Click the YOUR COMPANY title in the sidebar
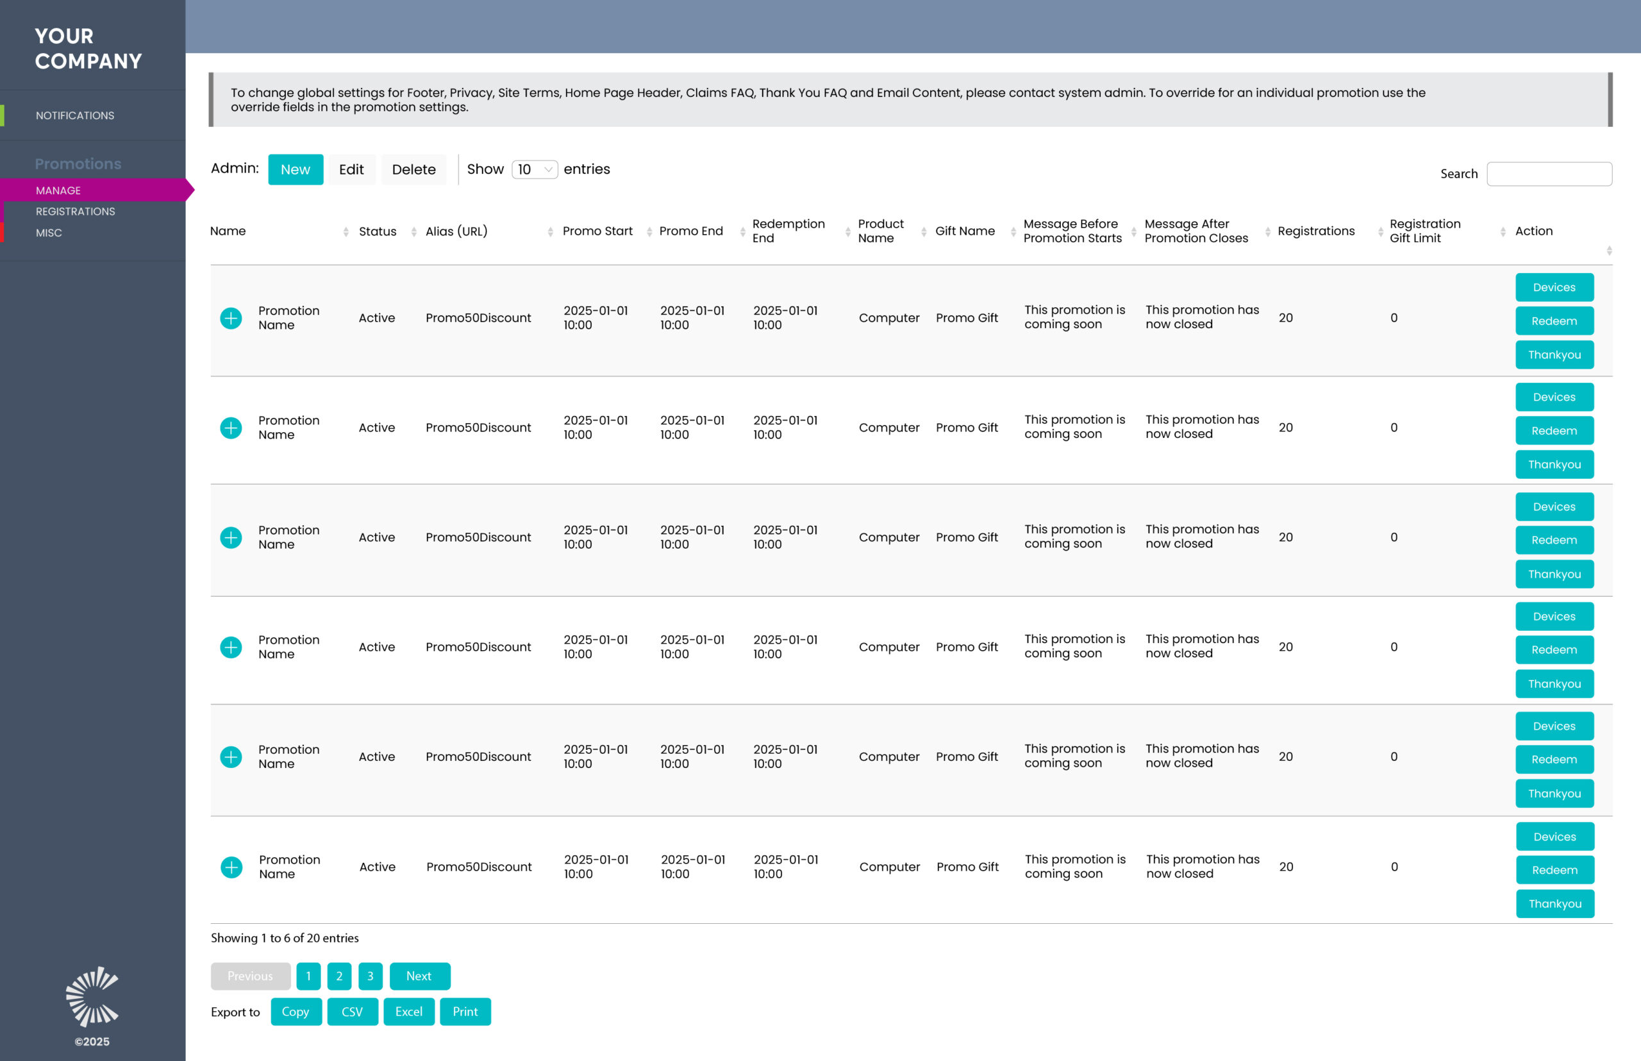The image size is (1641, 1061). [x=88, y=48]
